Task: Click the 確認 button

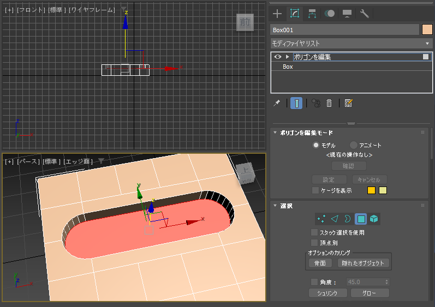Action: pos(349,166)
